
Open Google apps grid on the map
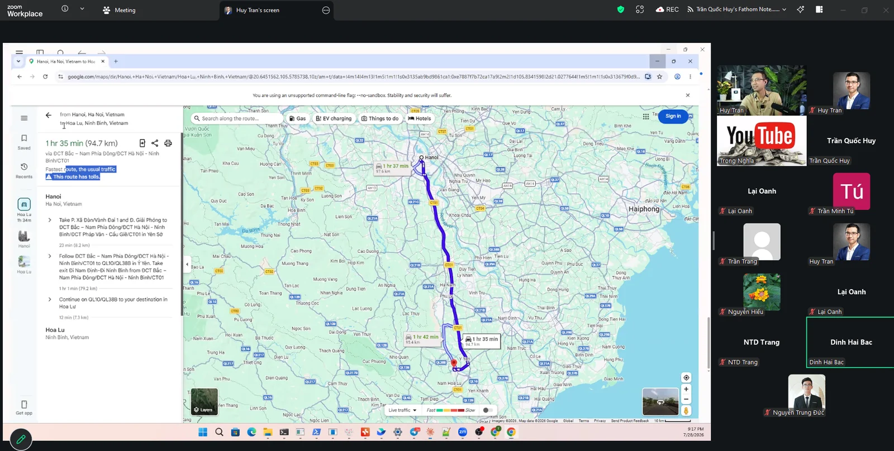pos(646,117)
